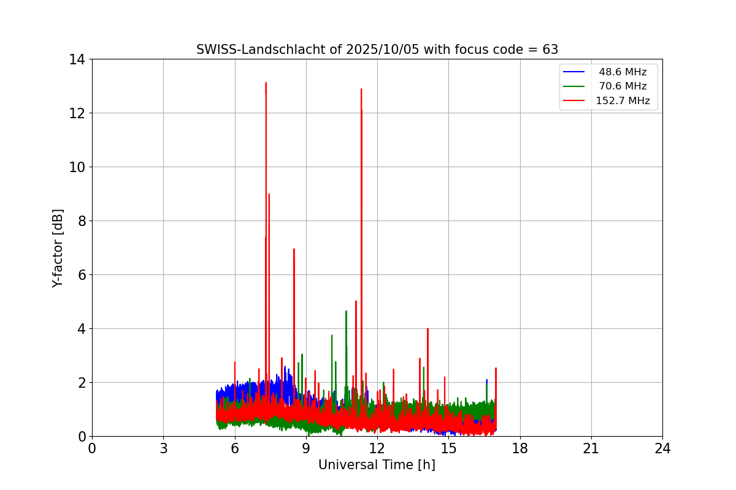736x490 pixels.
Task: Click the red peak just after 11 h
Action: pyautogui.click(x=356, y=301)
